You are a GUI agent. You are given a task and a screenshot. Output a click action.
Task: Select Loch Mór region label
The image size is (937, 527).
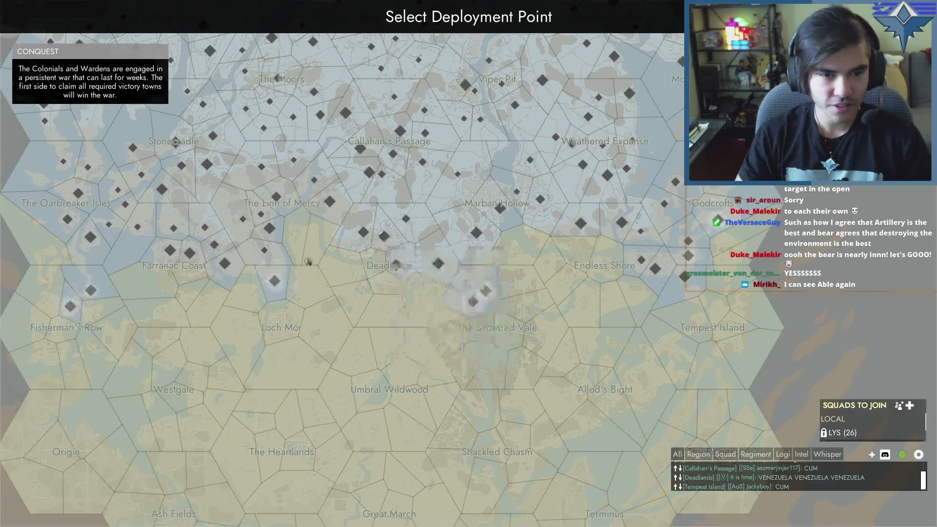click(x=282, y=327)
